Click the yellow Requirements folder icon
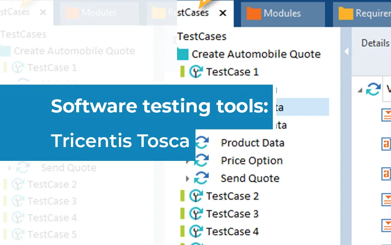This screenshot has height=245, width=391. pos(345,13)
